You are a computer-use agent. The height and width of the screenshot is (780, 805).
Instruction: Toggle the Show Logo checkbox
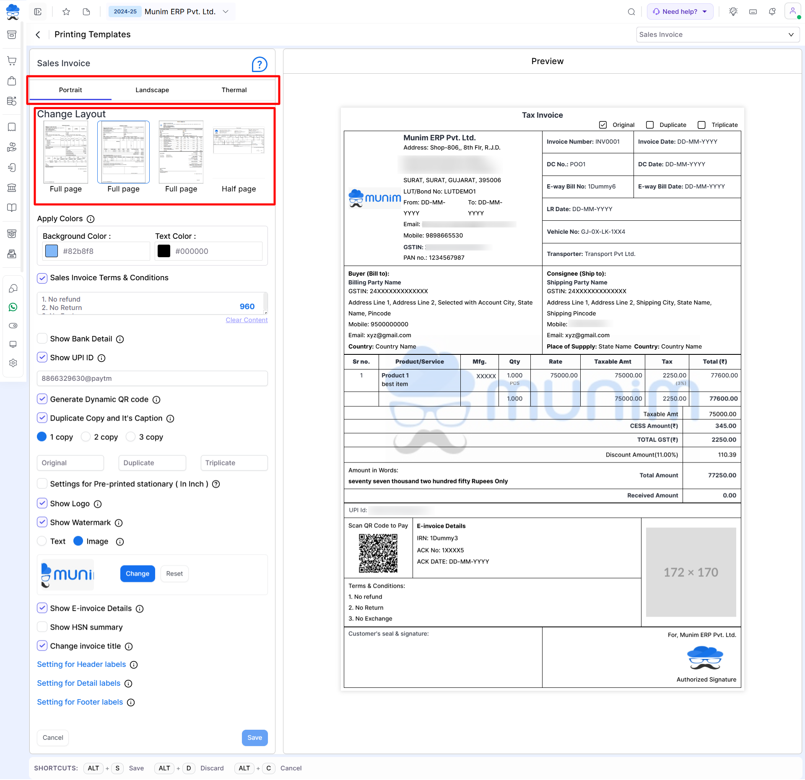pyautogui.click(x=42, y=504)
